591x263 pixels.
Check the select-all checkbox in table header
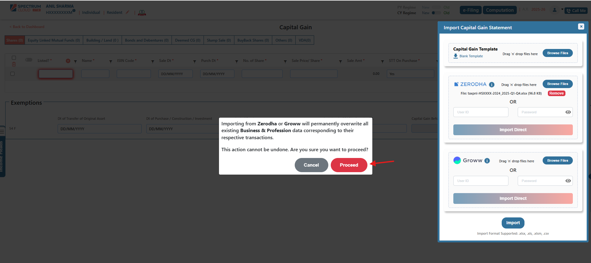pyautogui.click(x=14, y=58)
